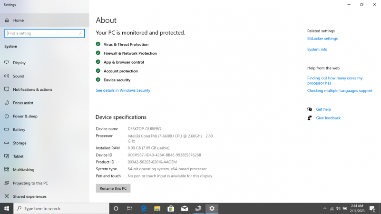Select Battery menu item
This screenshot has height=214, width=381.
tap(44, 129)
